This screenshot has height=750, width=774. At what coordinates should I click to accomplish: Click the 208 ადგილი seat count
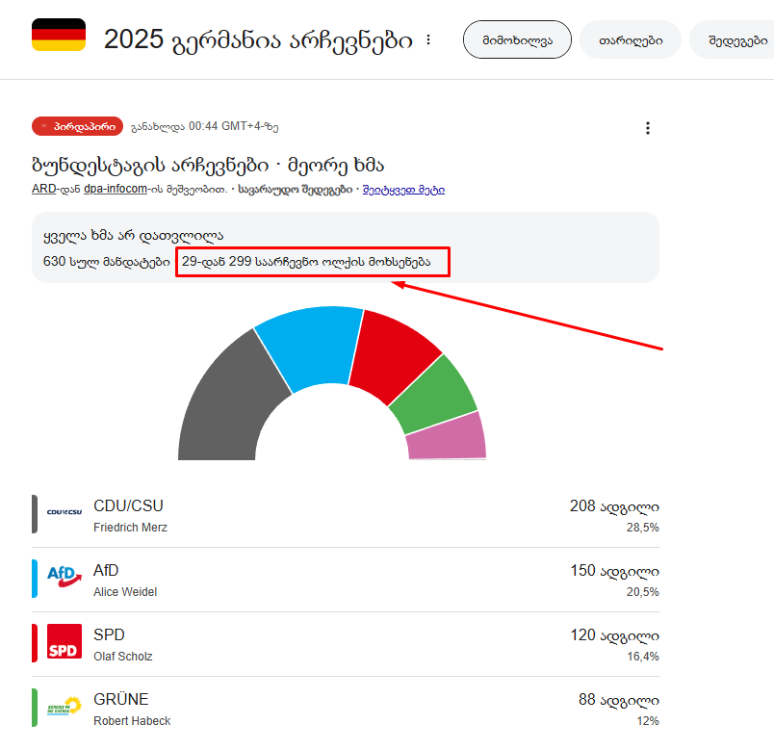coord(614,506)
